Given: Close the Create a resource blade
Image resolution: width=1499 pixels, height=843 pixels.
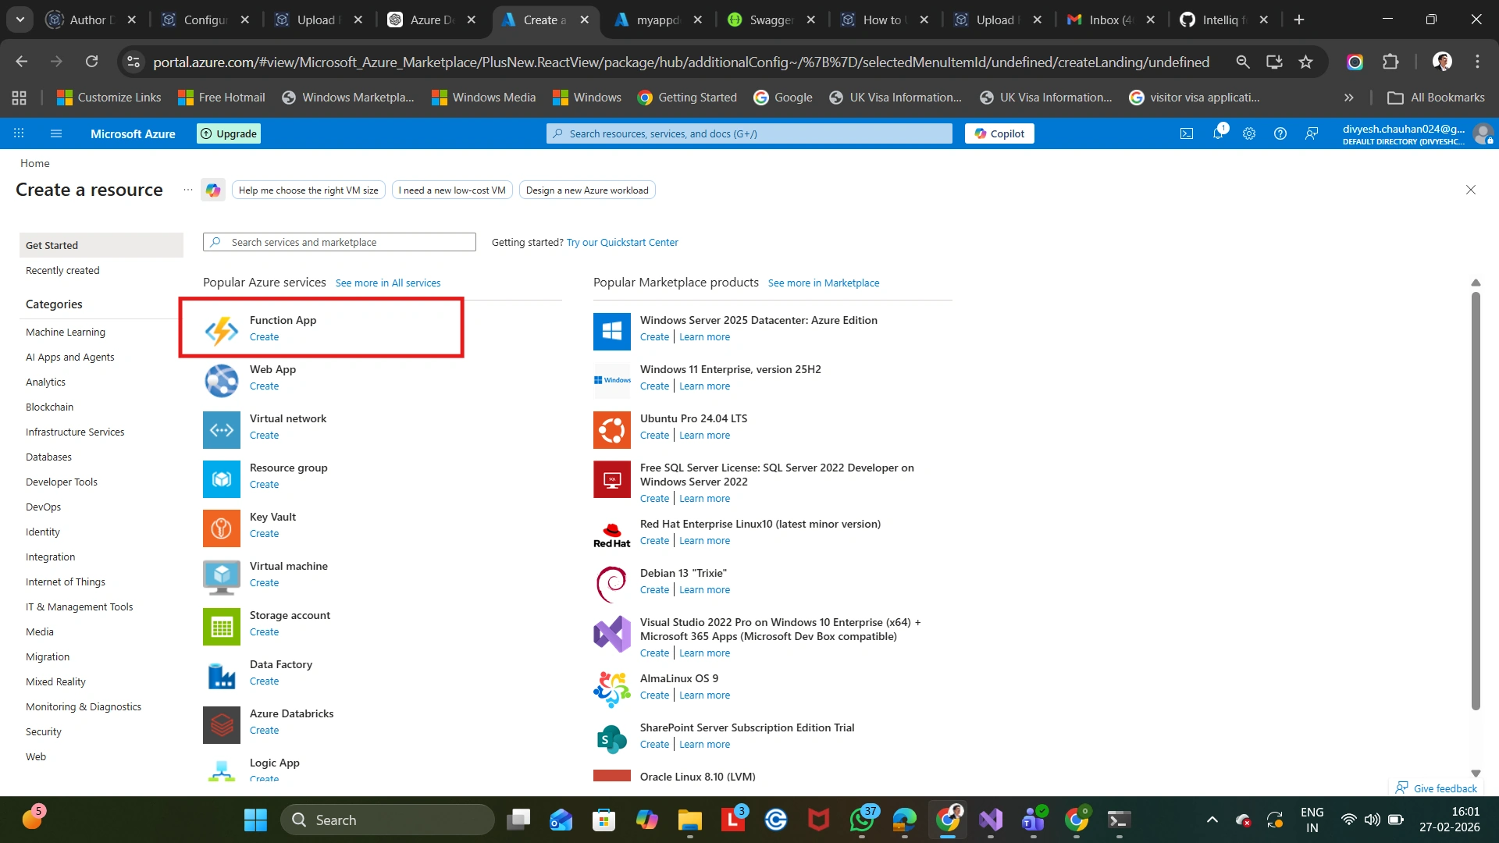Looking at the screenshot, I should click(x=1471, y=190).
